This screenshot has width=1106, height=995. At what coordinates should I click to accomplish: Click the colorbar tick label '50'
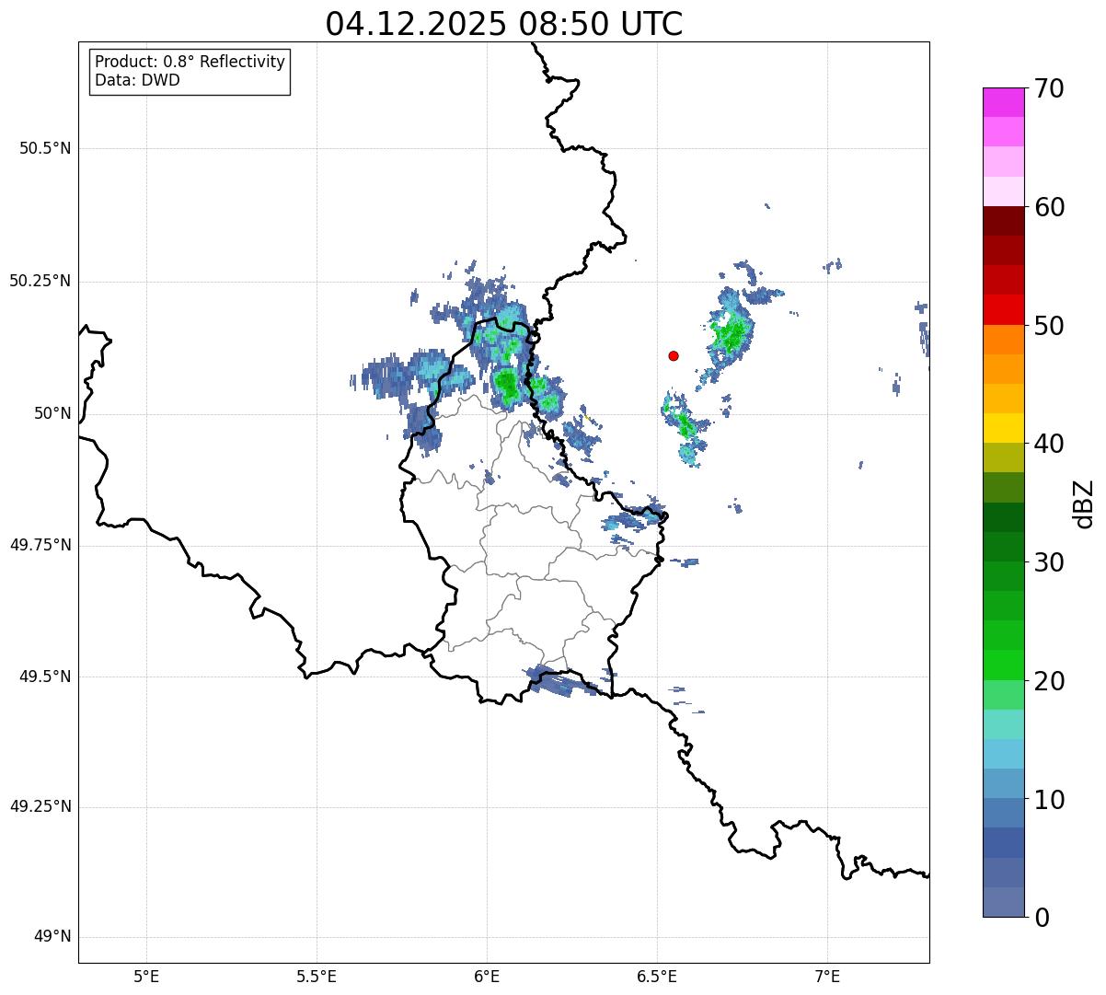1049,326
